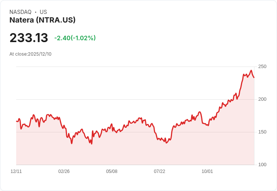Click the 200 price axis label
Viewport: 277px width, 191px height.
coord(262,99)
